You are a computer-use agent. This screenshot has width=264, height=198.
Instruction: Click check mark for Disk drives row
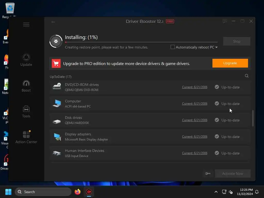217,120
